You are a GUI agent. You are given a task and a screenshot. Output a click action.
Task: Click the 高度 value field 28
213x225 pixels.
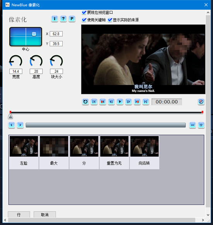(x=36, y=71)
